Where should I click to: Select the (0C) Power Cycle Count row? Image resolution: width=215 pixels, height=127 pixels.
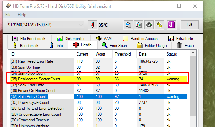[x=98, y=102]
